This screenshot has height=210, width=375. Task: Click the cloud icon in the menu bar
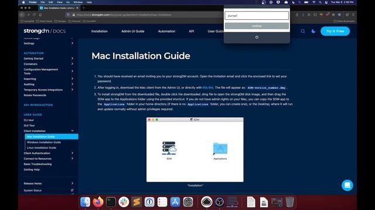(x=286, y=2)
